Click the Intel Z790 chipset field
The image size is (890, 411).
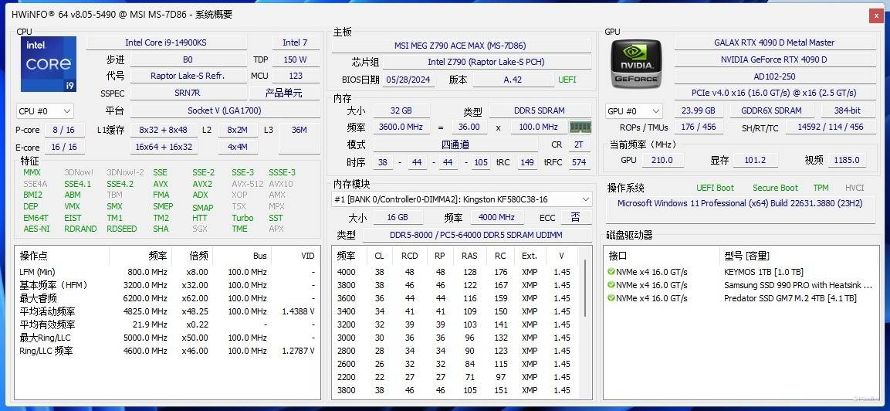[x=486, y=62]
